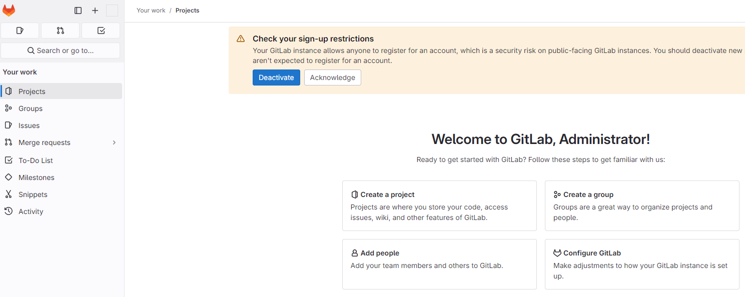Select Projects in the sidebar
The height and width of the screenshot is (297, 745).
click(32, 91)
